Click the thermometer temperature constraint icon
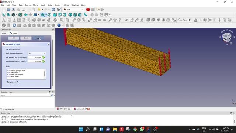This screenshot has width=236, height=133. pos(219,20)
